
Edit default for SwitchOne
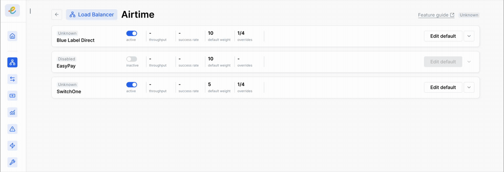443,87
